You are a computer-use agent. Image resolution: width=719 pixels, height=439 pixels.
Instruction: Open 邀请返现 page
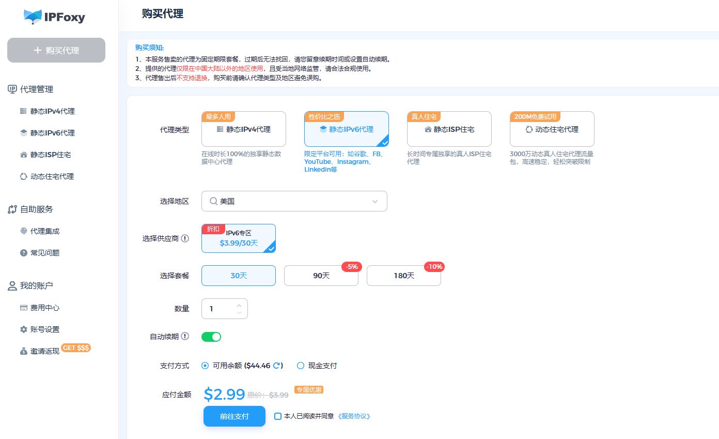pos(45,351)
